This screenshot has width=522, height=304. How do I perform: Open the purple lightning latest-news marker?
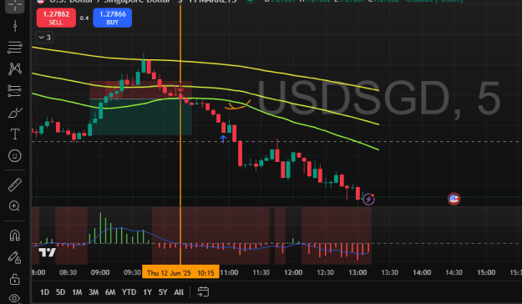pyautogui.click(x=368, y=199)
